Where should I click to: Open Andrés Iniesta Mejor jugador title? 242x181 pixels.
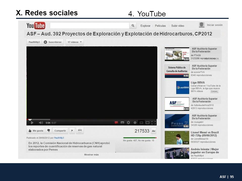(x=205, y=151)
